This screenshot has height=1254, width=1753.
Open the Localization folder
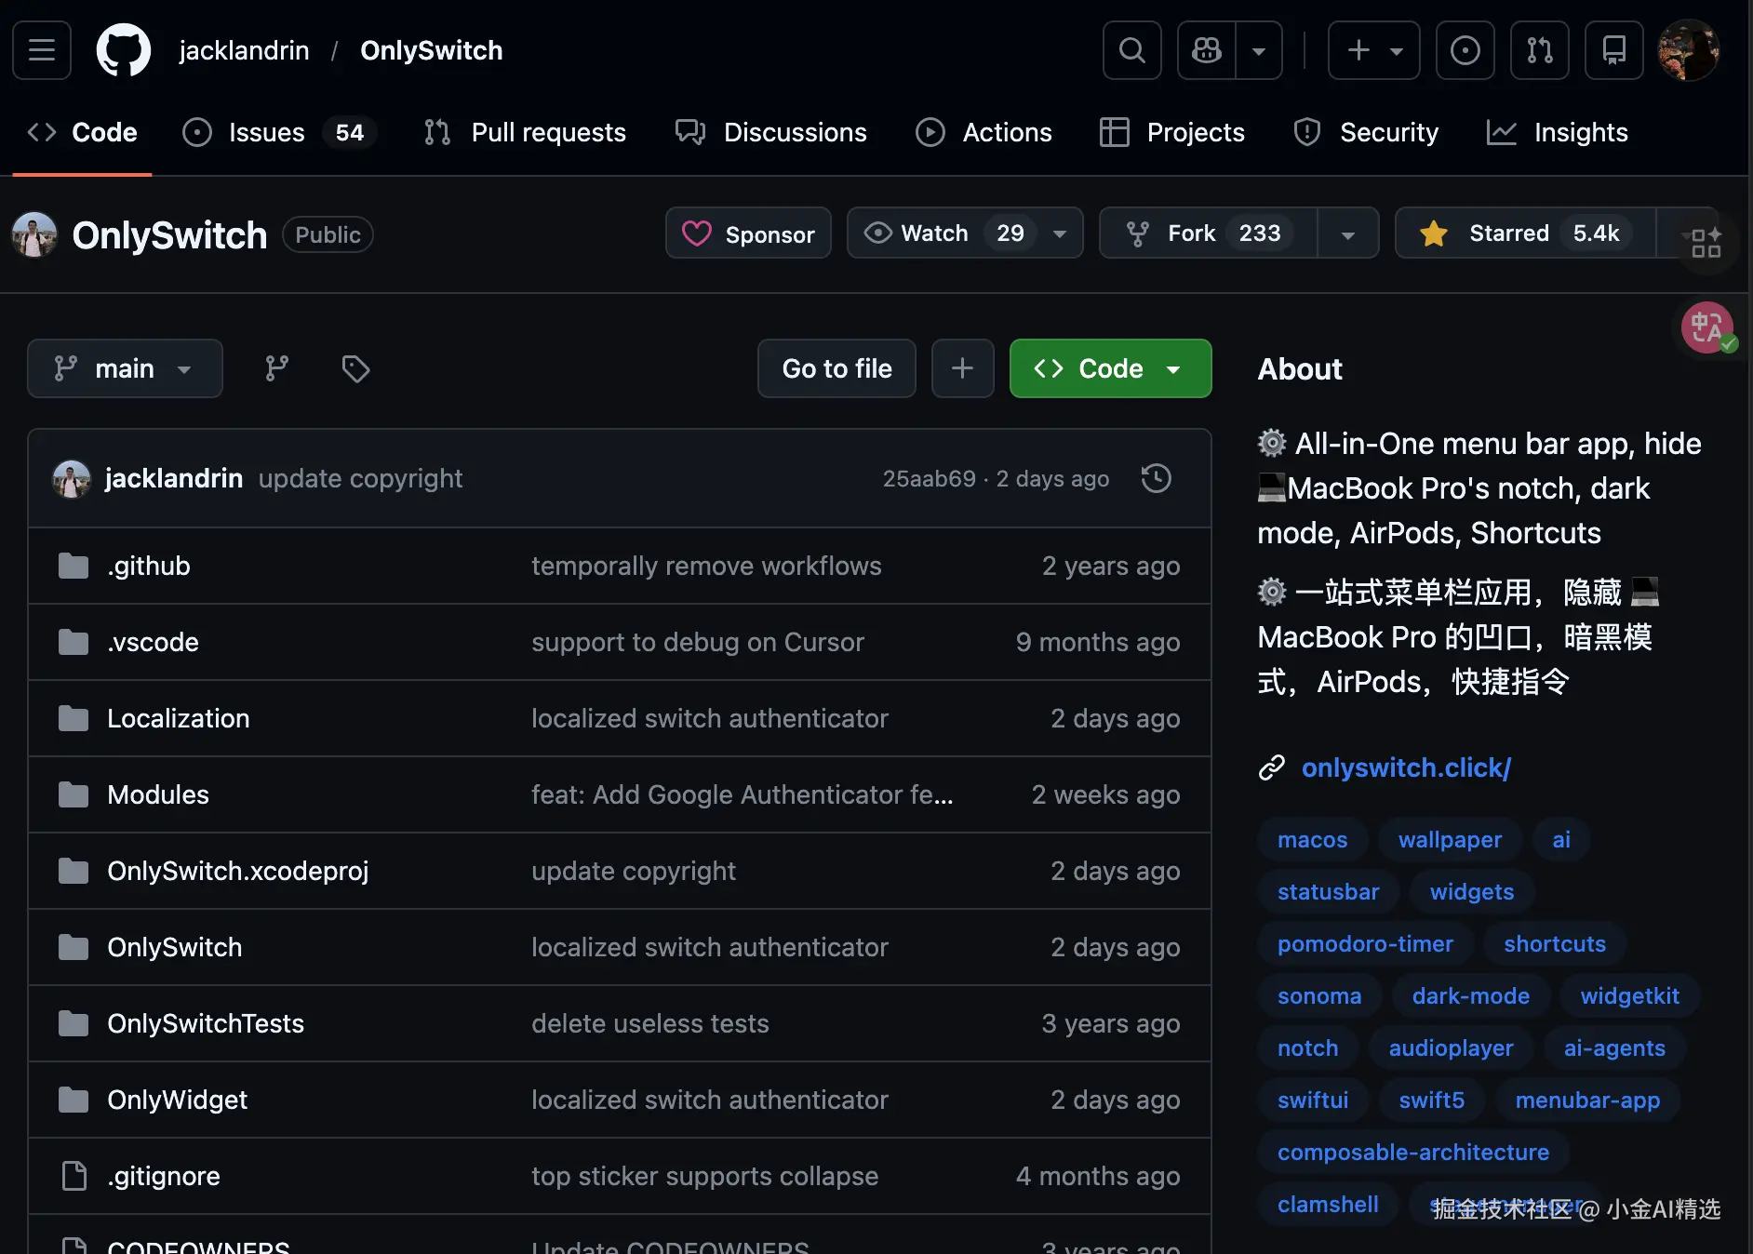pos(179,718)
